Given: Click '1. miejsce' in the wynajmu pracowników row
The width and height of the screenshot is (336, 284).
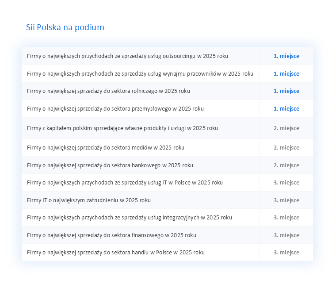Looking at the screenshot, I should (x=286, y=74).
